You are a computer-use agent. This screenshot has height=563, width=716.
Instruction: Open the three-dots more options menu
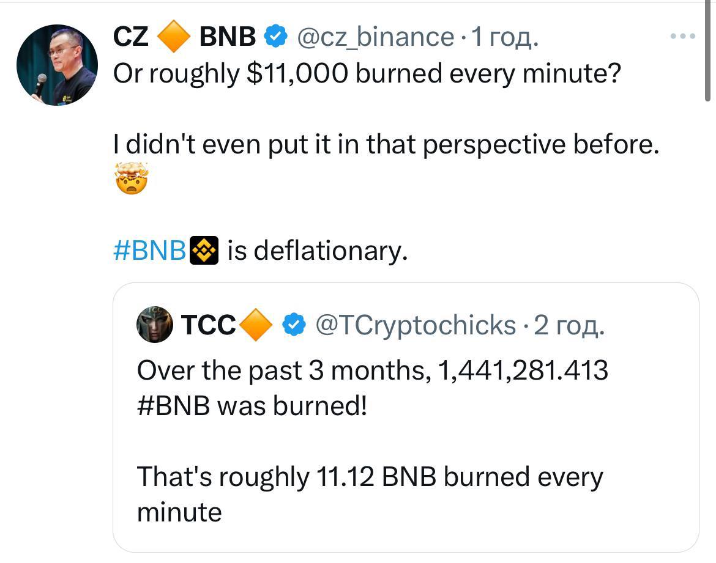(x=682, y=37)
